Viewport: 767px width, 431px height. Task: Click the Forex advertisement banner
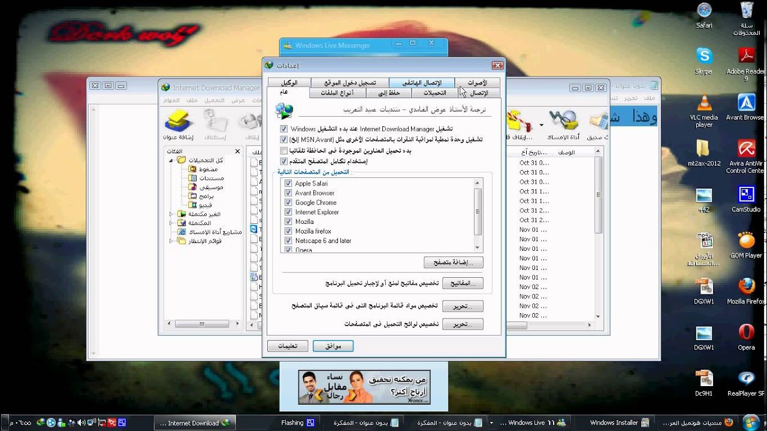tap(364, 387)
